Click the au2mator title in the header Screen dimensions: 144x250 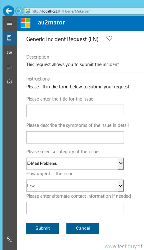pyautogui.click(x=51, y=22)
